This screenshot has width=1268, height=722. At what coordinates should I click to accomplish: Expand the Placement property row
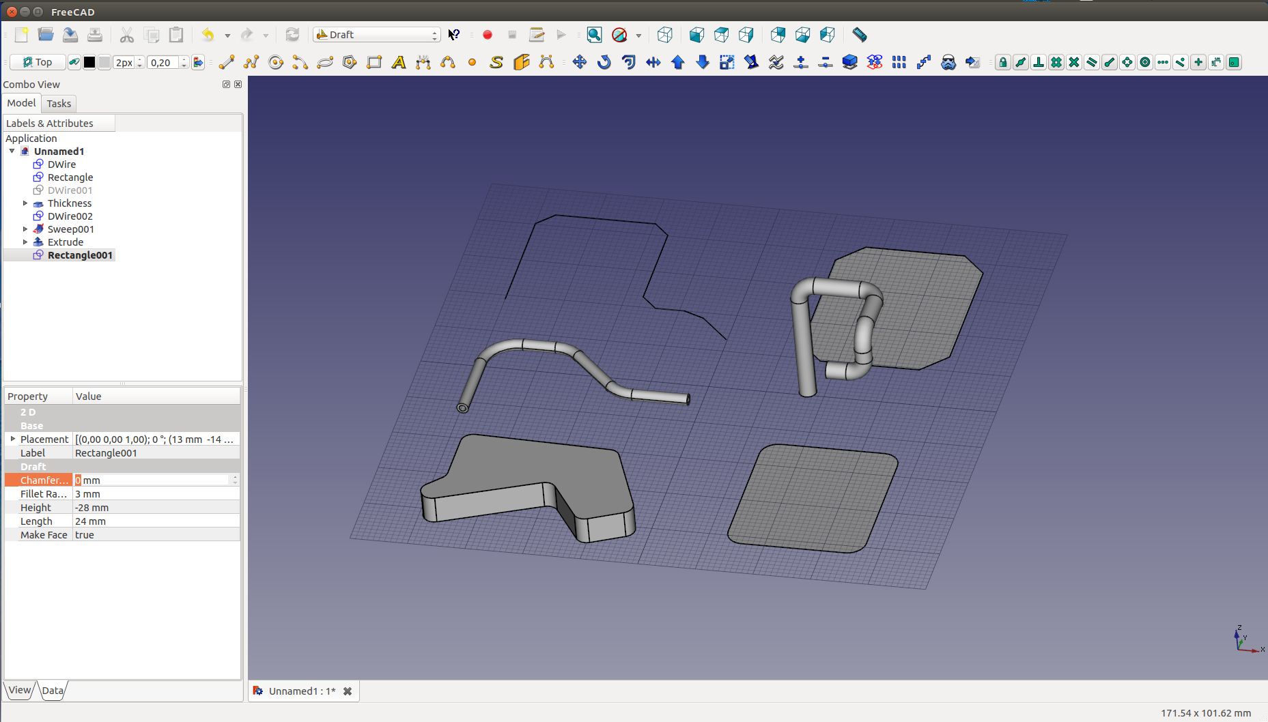[13, 439]
